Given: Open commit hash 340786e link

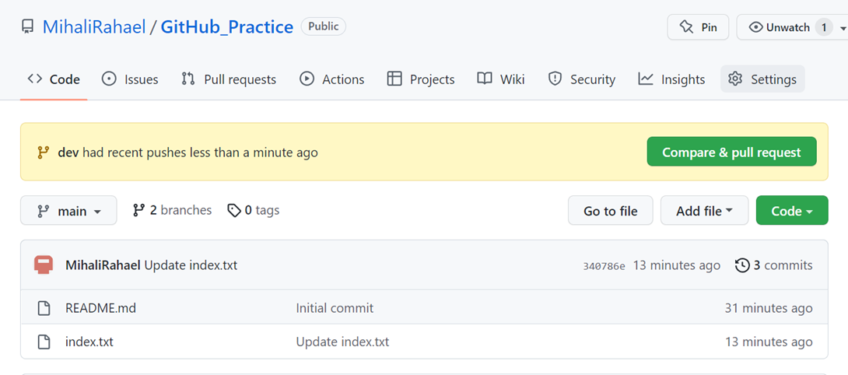Looking at the screenshot, I should pyautogui.click(x=604, y=266).
